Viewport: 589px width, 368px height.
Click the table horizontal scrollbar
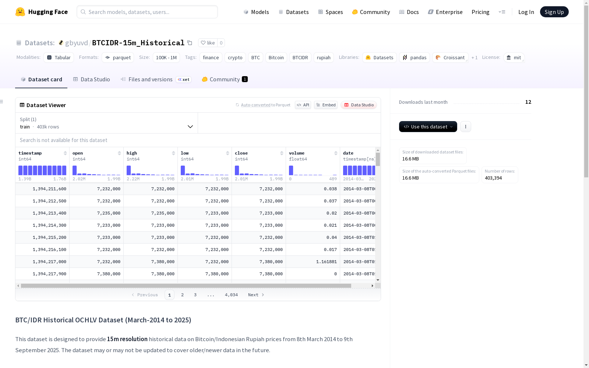coord(186,286)
